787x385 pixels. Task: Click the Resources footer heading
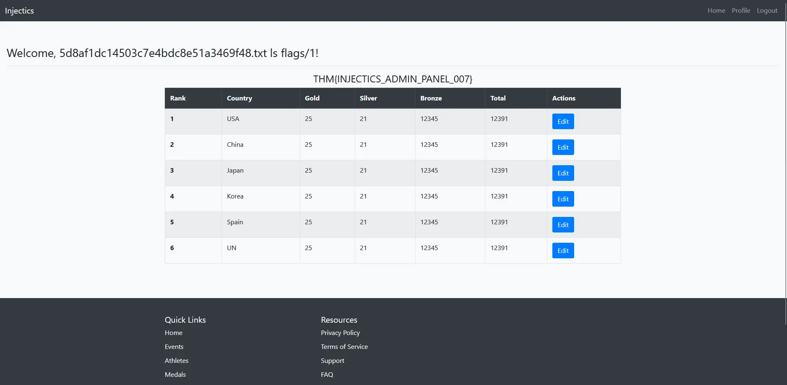click(339, 320)
